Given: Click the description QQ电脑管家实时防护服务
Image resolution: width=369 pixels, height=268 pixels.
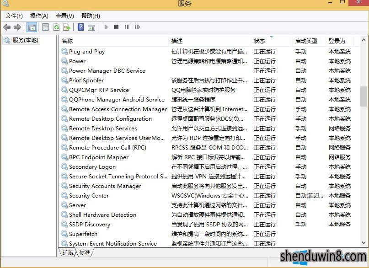Looking at the screenshot, I should pos(203,90).
